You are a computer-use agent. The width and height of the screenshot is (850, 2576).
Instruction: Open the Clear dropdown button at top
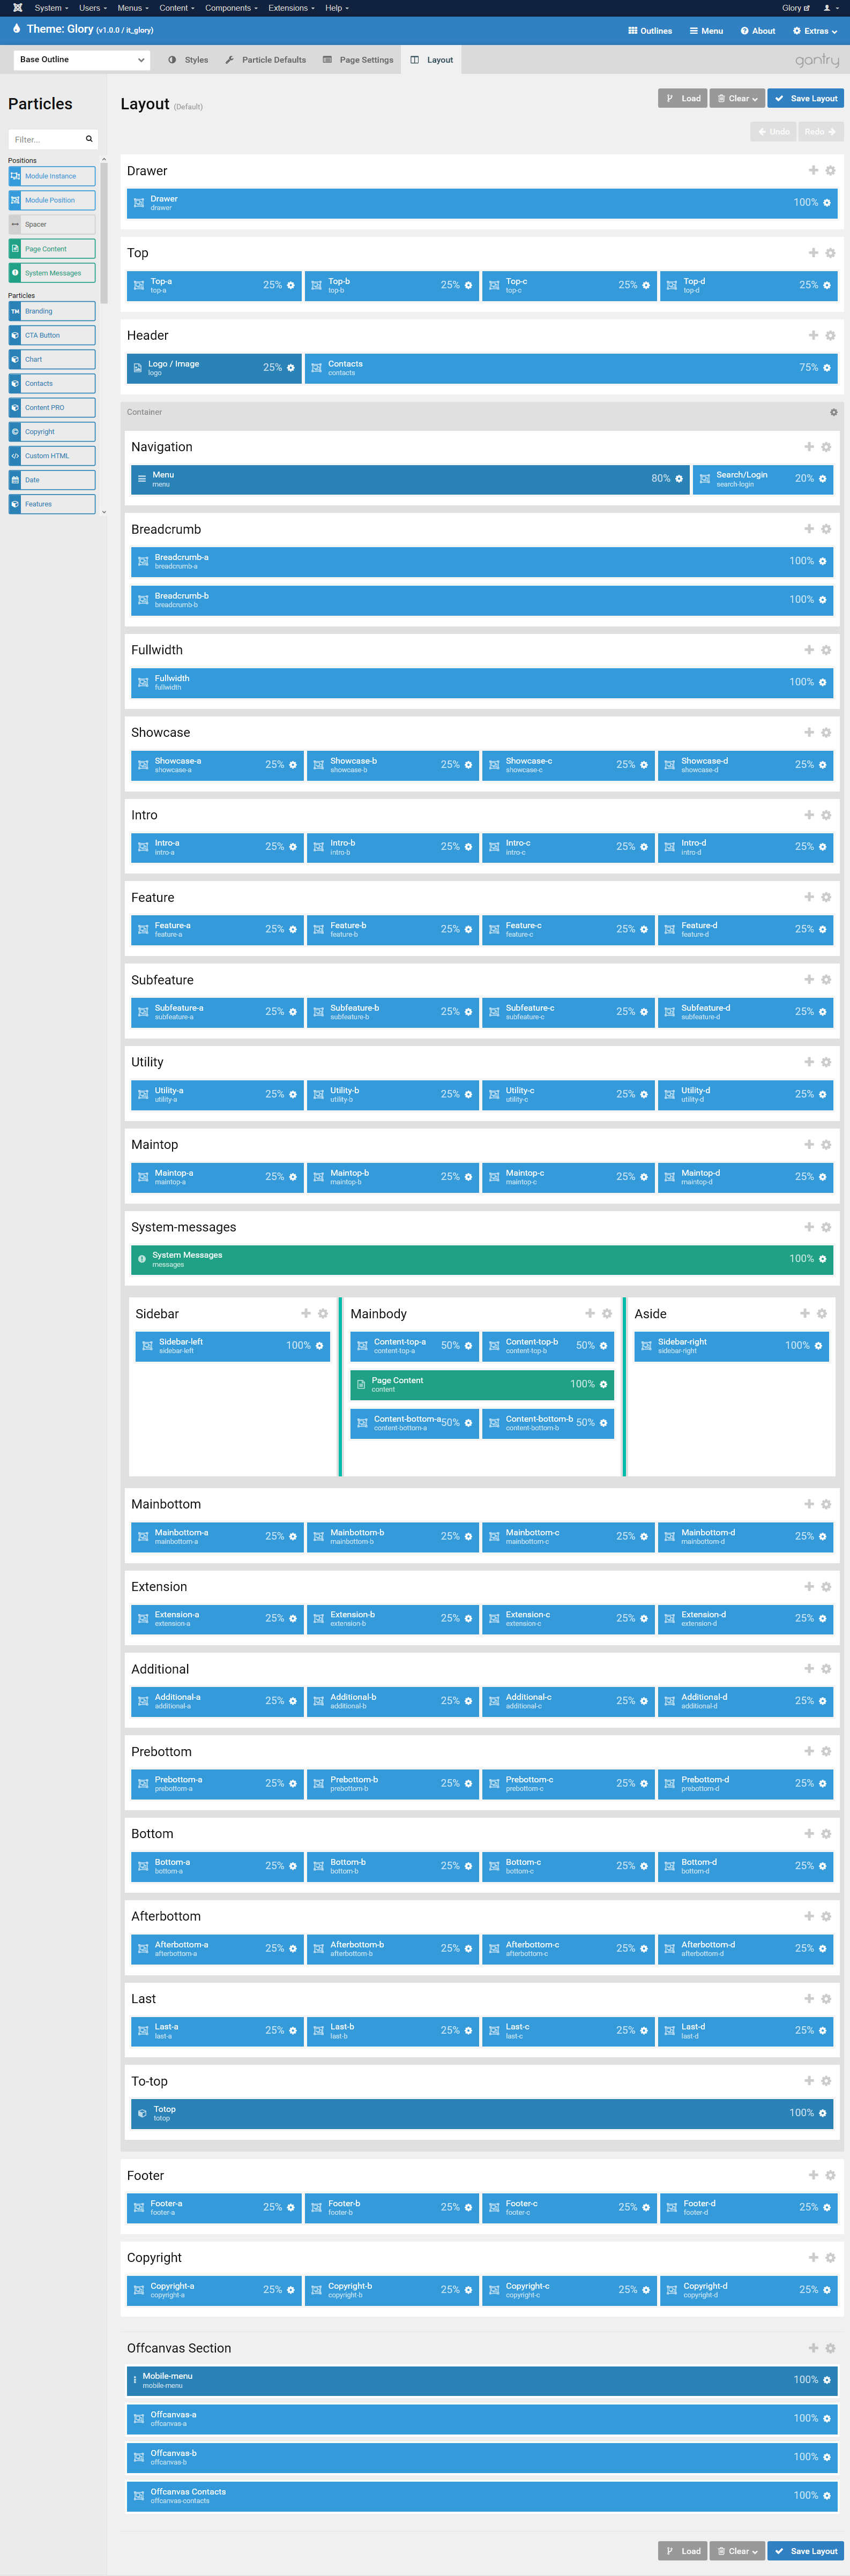coord(737,98)
